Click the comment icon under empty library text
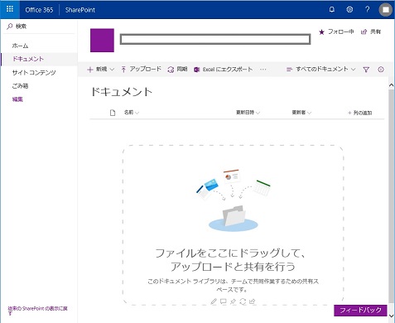The image size is (395, 323). coord(224,301)
